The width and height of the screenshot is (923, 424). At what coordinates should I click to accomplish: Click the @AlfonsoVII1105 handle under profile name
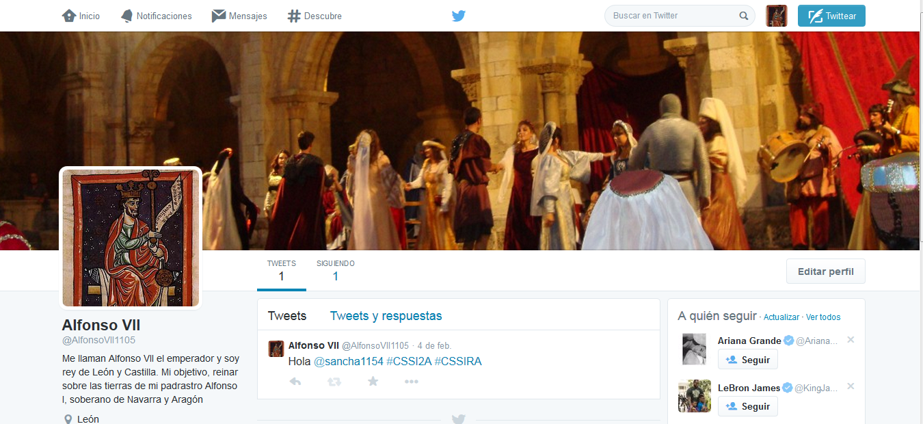coord(99,340)
